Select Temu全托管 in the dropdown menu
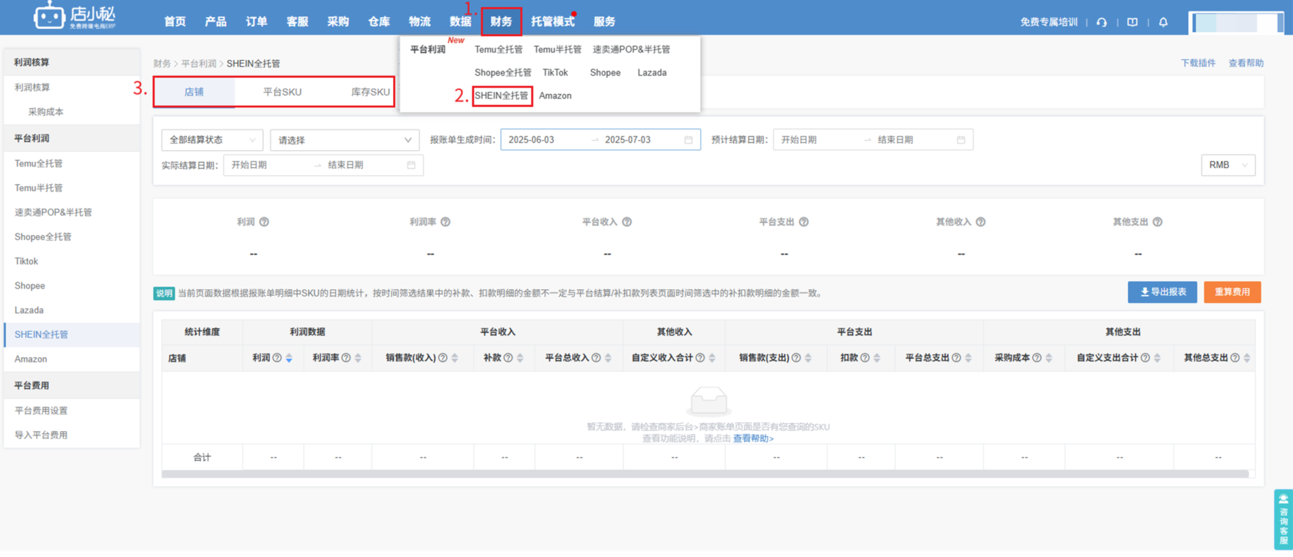 (x=499, y=50)
